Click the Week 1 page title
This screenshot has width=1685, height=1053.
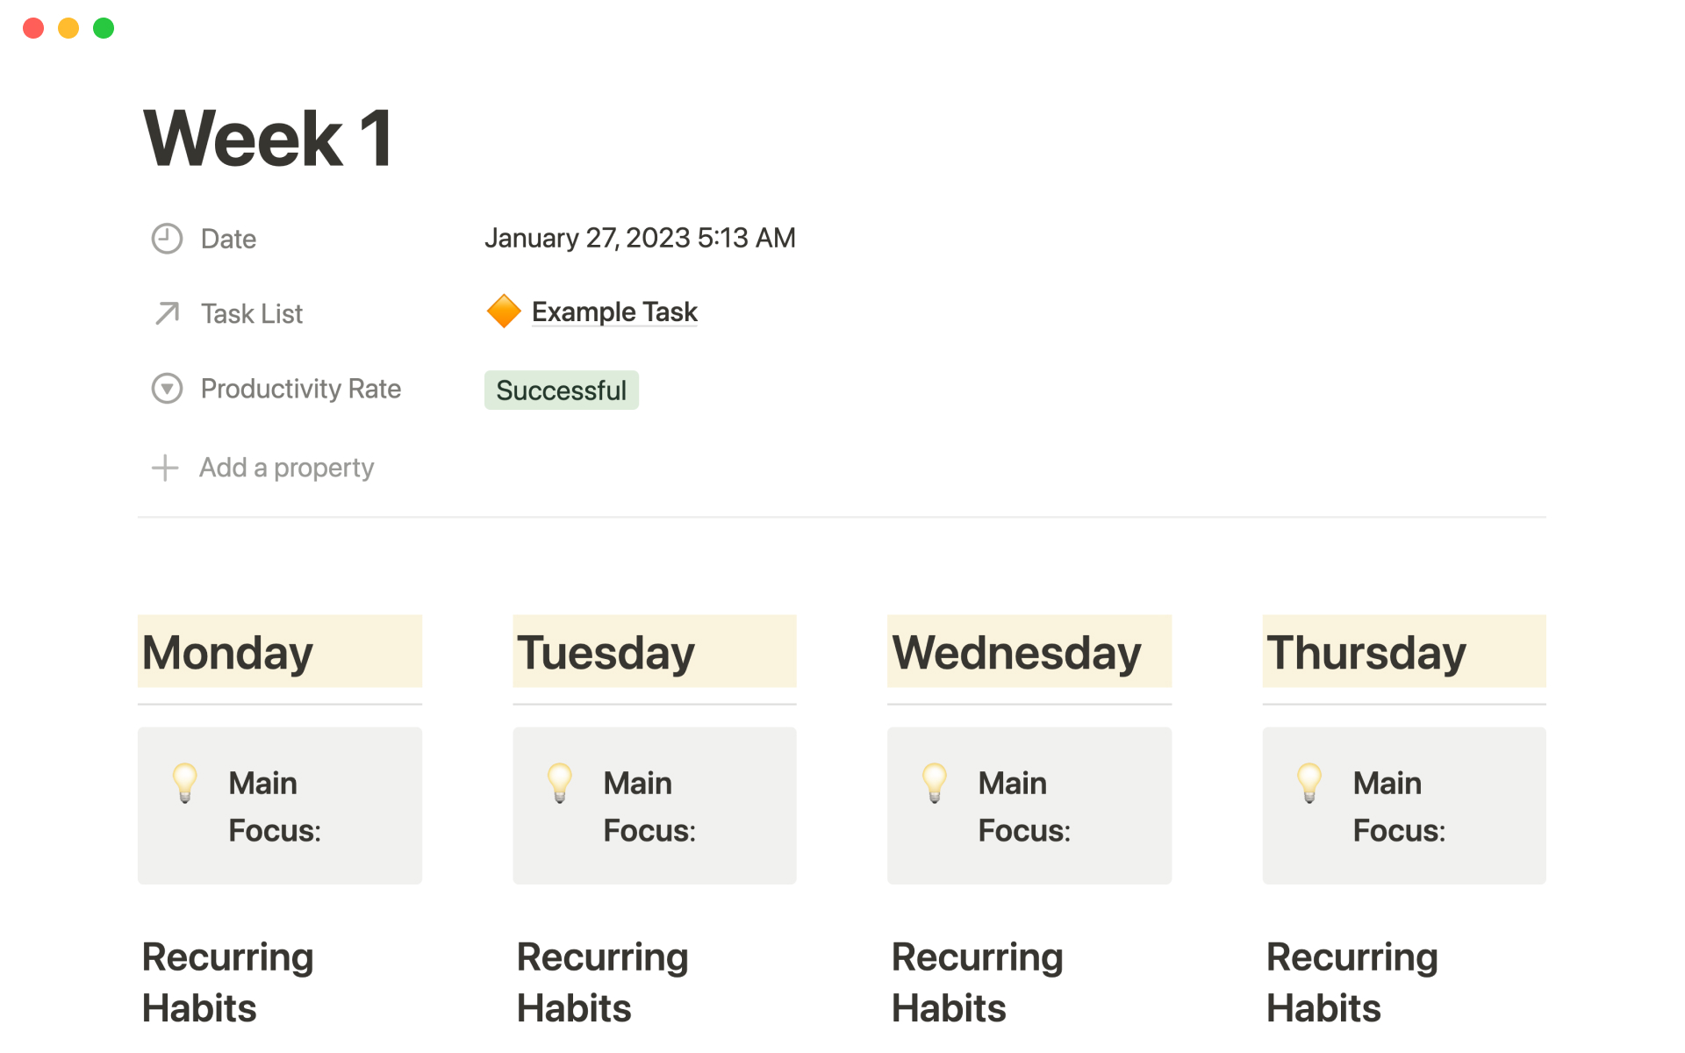[268, 139]
